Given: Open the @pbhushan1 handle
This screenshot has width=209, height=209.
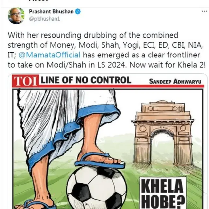Looking at the screenshot, I should [44, 19].
